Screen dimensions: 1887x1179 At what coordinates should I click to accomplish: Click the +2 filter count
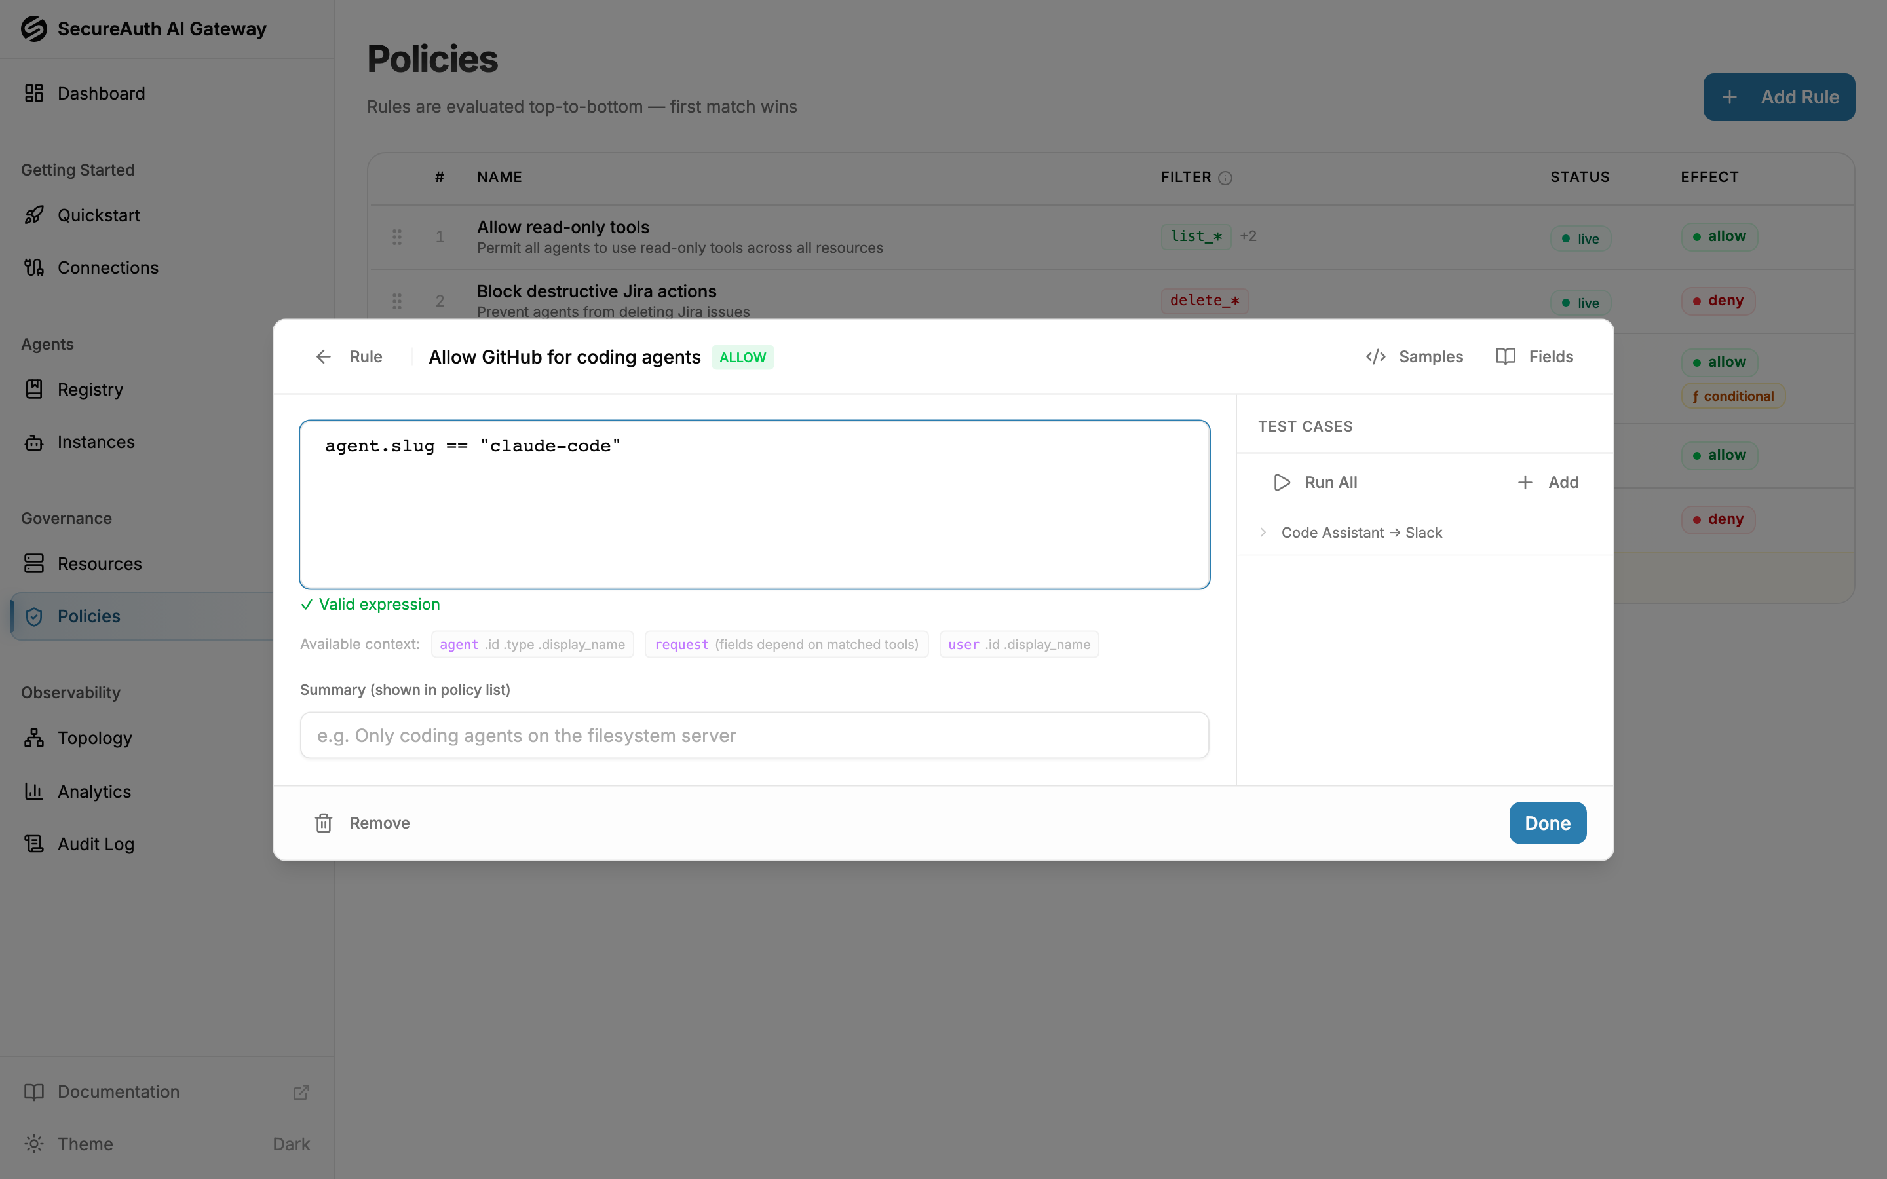coord(1248,236)
